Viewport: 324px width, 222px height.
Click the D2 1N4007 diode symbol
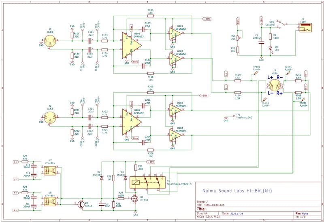point(101,178)
